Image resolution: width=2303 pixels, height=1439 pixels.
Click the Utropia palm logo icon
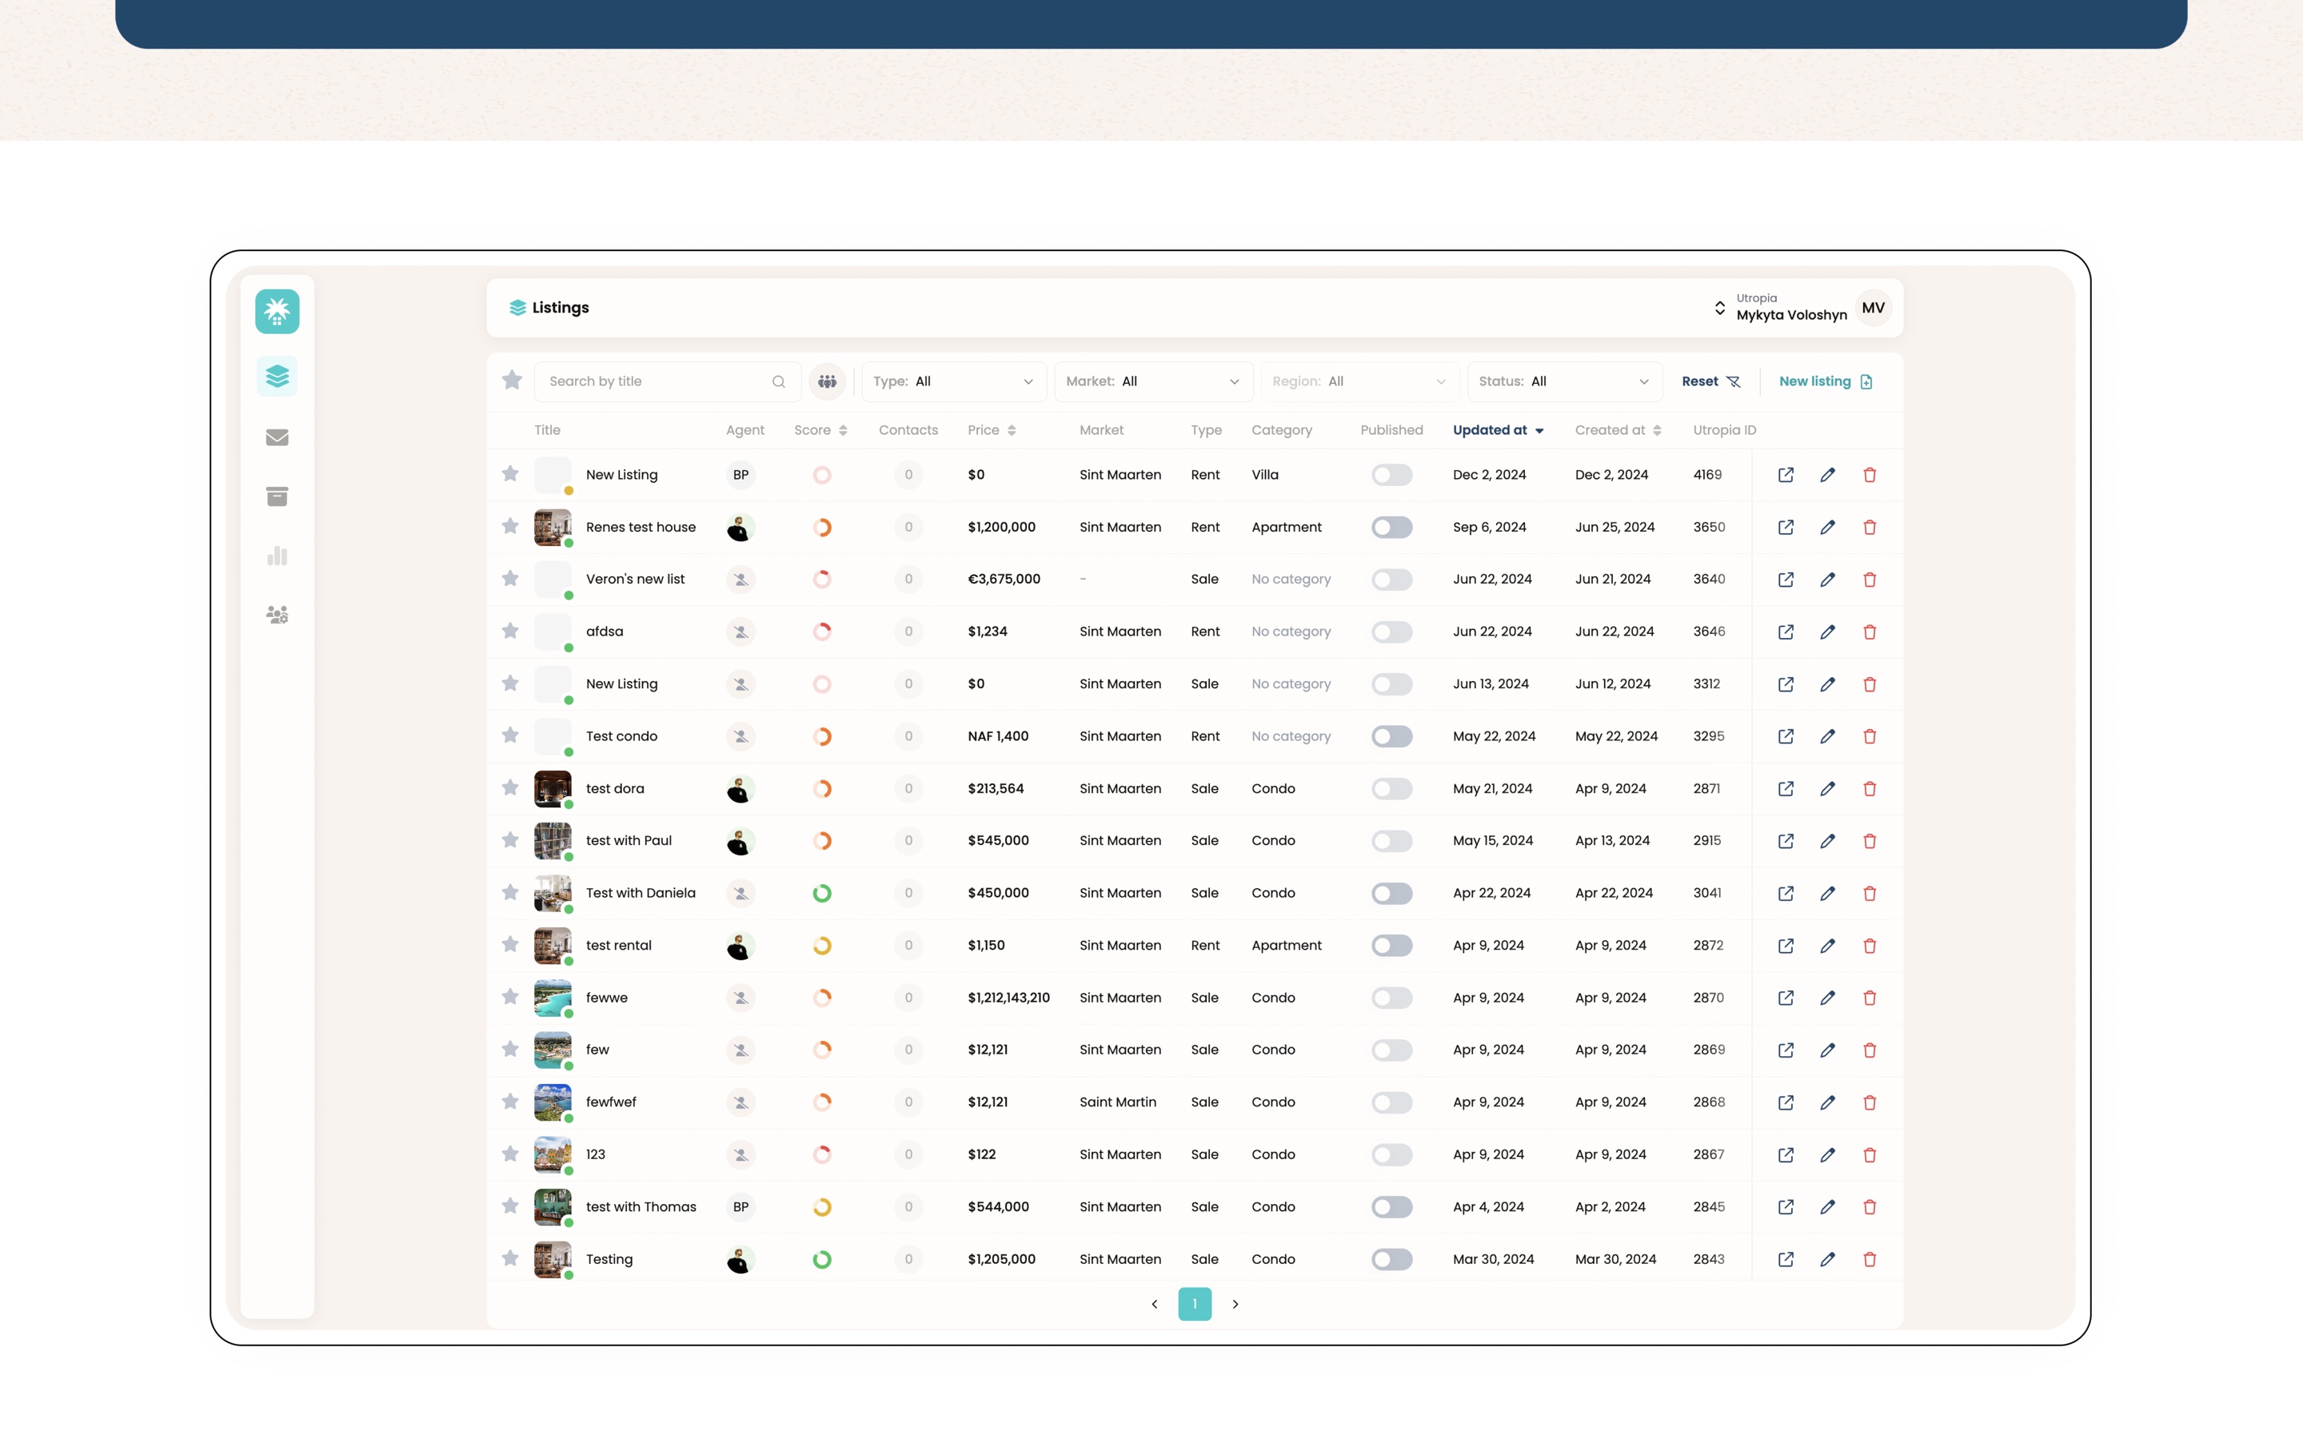pos(277,311)
